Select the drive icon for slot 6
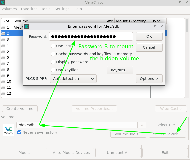The height and width of the screenshot is (160, 190). [x=3, y=57]
